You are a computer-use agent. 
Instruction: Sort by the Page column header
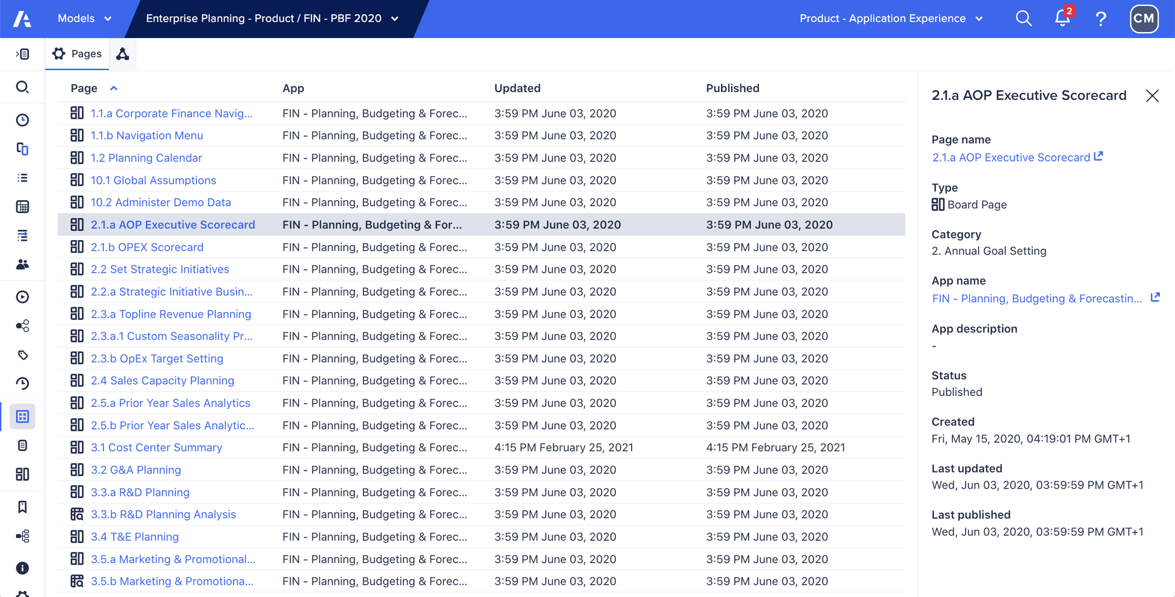coord(84,88)
